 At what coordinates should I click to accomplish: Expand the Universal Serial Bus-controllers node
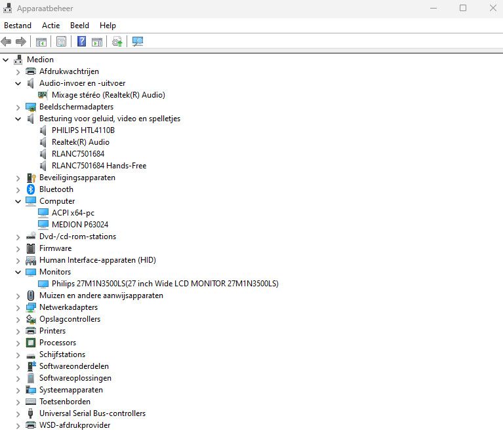click(18, 413)
